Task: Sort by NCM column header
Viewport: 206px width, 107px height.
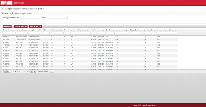Action: (x=45, y=30)
